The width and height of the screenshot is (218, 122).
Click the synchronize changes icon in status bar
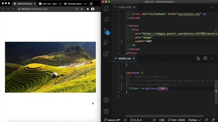(125, 120)
